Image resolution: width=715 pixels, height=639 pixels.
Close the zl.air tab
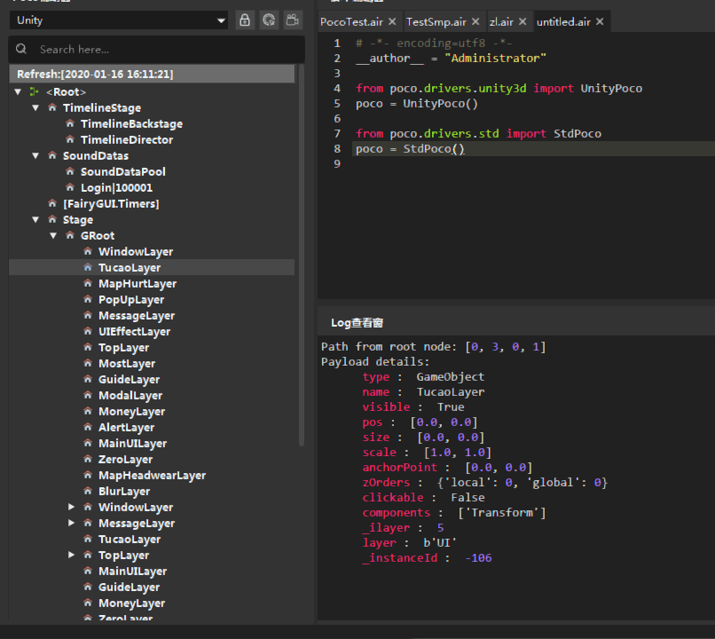pos(522,21)
